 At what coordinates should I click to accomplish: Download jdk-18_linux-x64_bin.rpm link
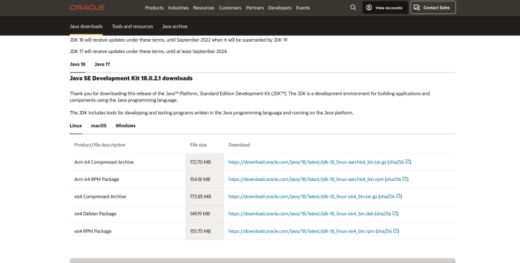click(301, 231)
